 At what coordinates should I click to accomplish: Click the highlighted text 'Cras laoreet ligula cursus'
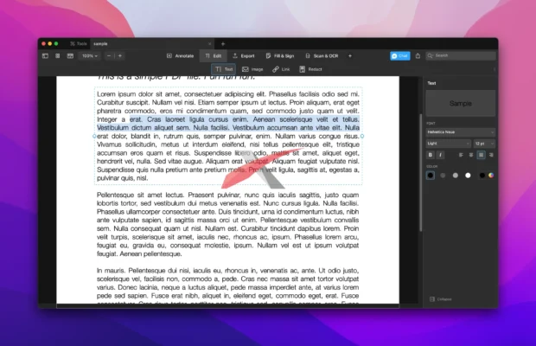point(188,119)
